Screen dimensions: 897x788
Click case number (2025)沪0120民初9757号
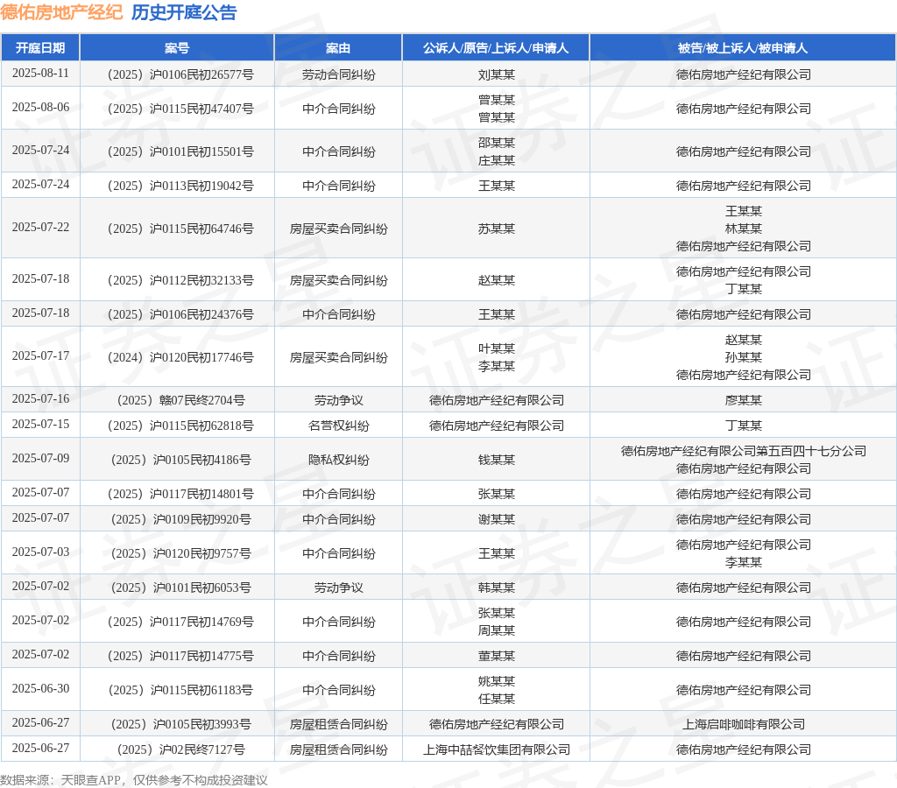180,553
